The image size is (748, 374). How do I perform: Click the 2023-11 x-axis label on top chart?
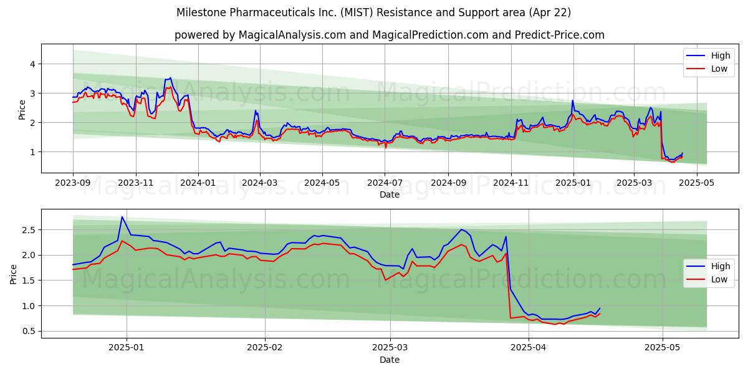(137, 184)
